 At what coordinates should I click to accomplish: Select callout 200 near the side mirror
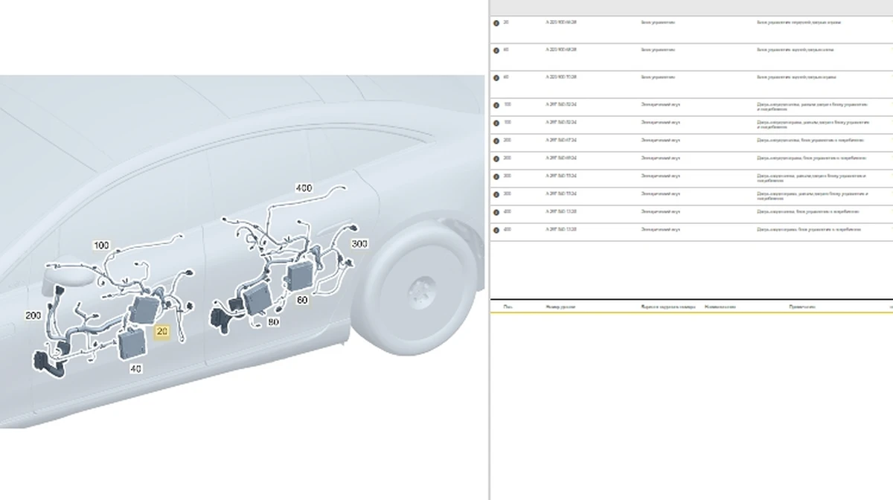33,315
